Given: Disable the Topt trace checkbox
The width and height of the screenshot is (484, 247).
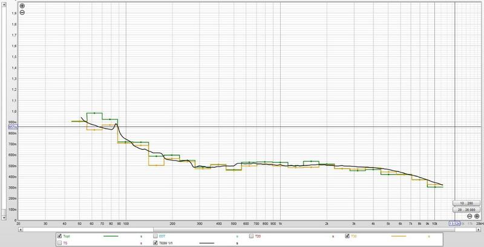Looking at the screenshot, I should (x=59, y=236).
